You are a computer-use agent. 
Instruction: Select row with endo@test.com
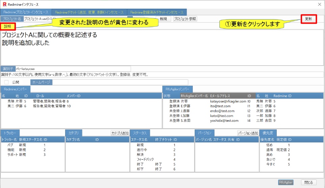pos(243,111)
